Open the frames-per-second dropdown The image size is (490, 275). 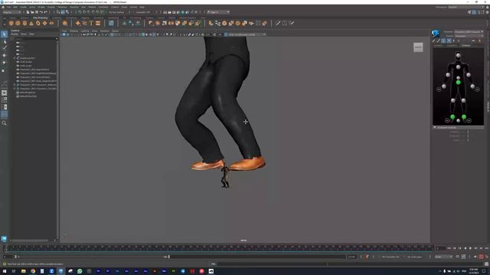[443, 257]
